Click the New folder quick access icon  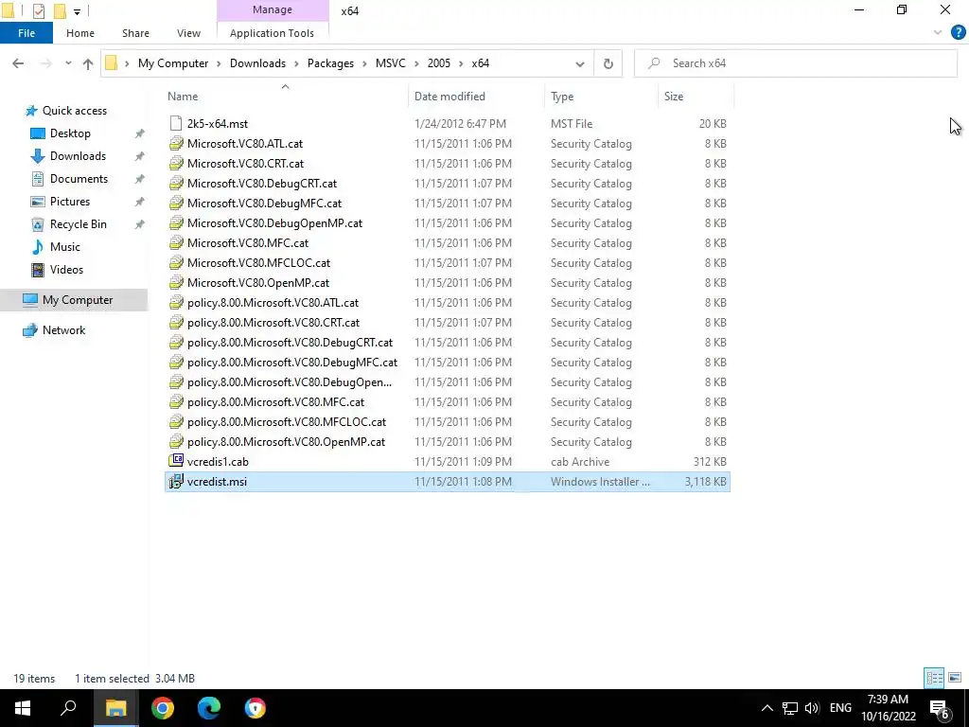coord(60,10)
